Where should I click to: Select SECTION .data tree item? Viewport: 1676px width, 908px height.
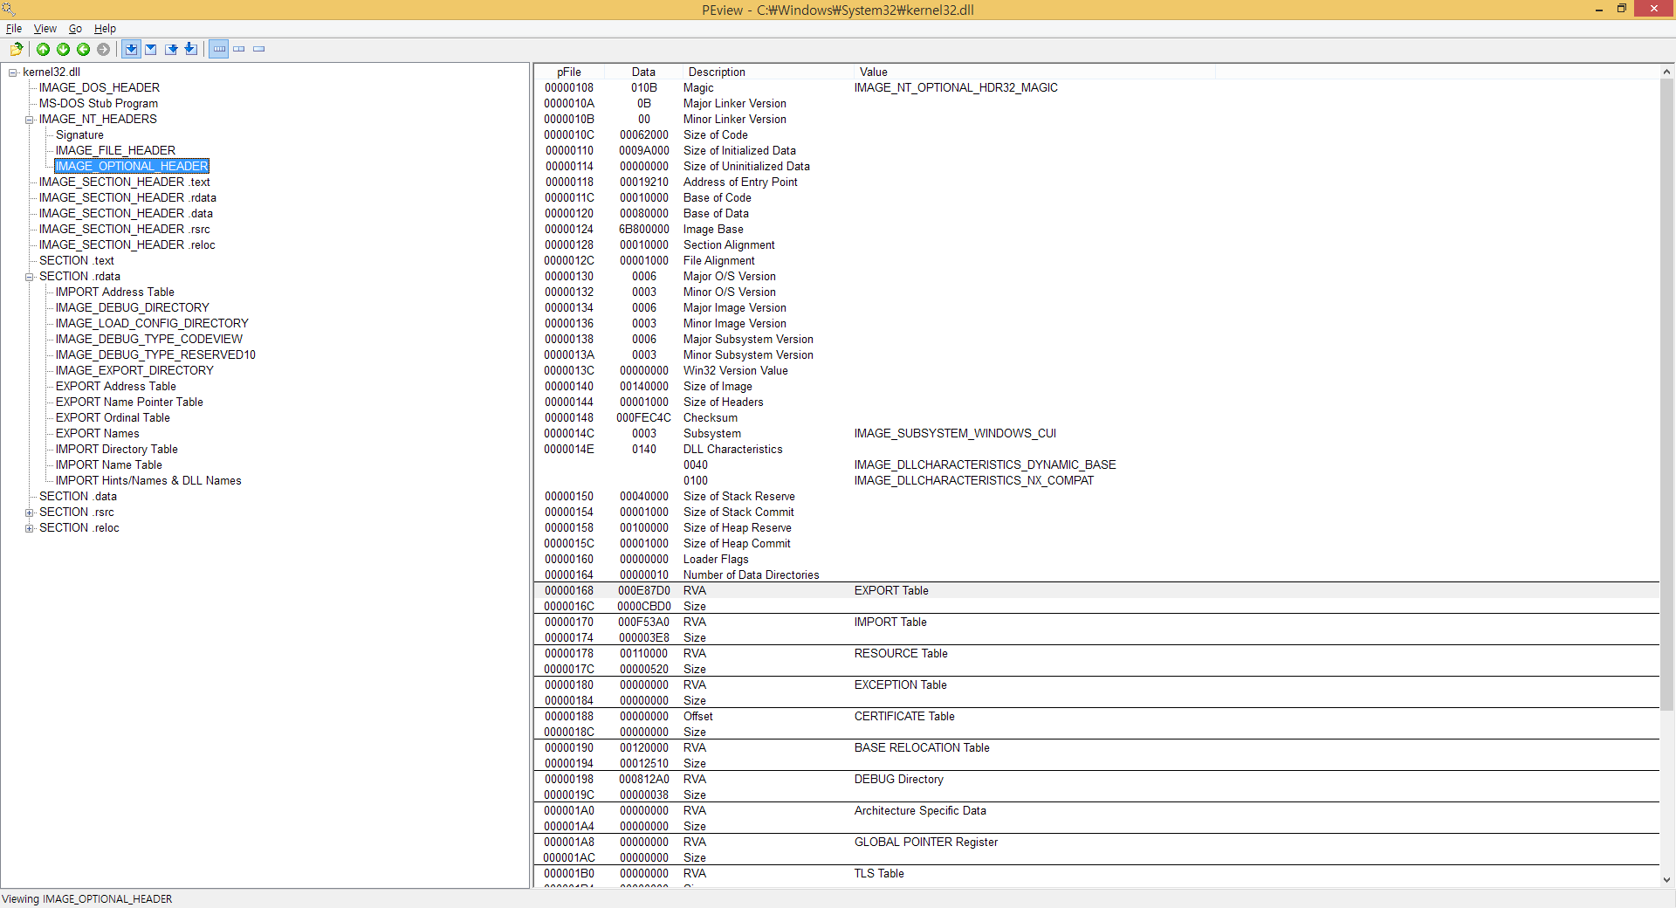[x=78, y=496]
